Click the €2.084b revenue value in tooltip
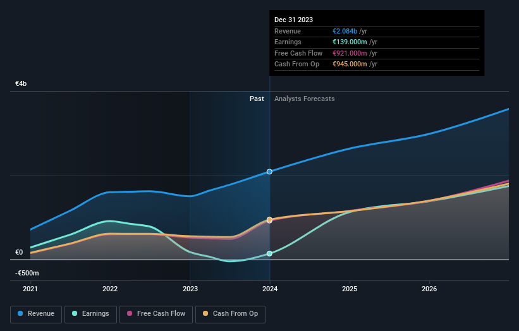 point(345,31)
